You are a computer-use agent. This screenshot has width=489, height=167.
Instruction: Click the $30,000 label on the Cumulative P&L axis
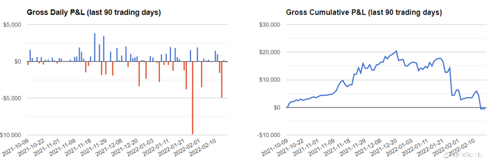point(270,25)
